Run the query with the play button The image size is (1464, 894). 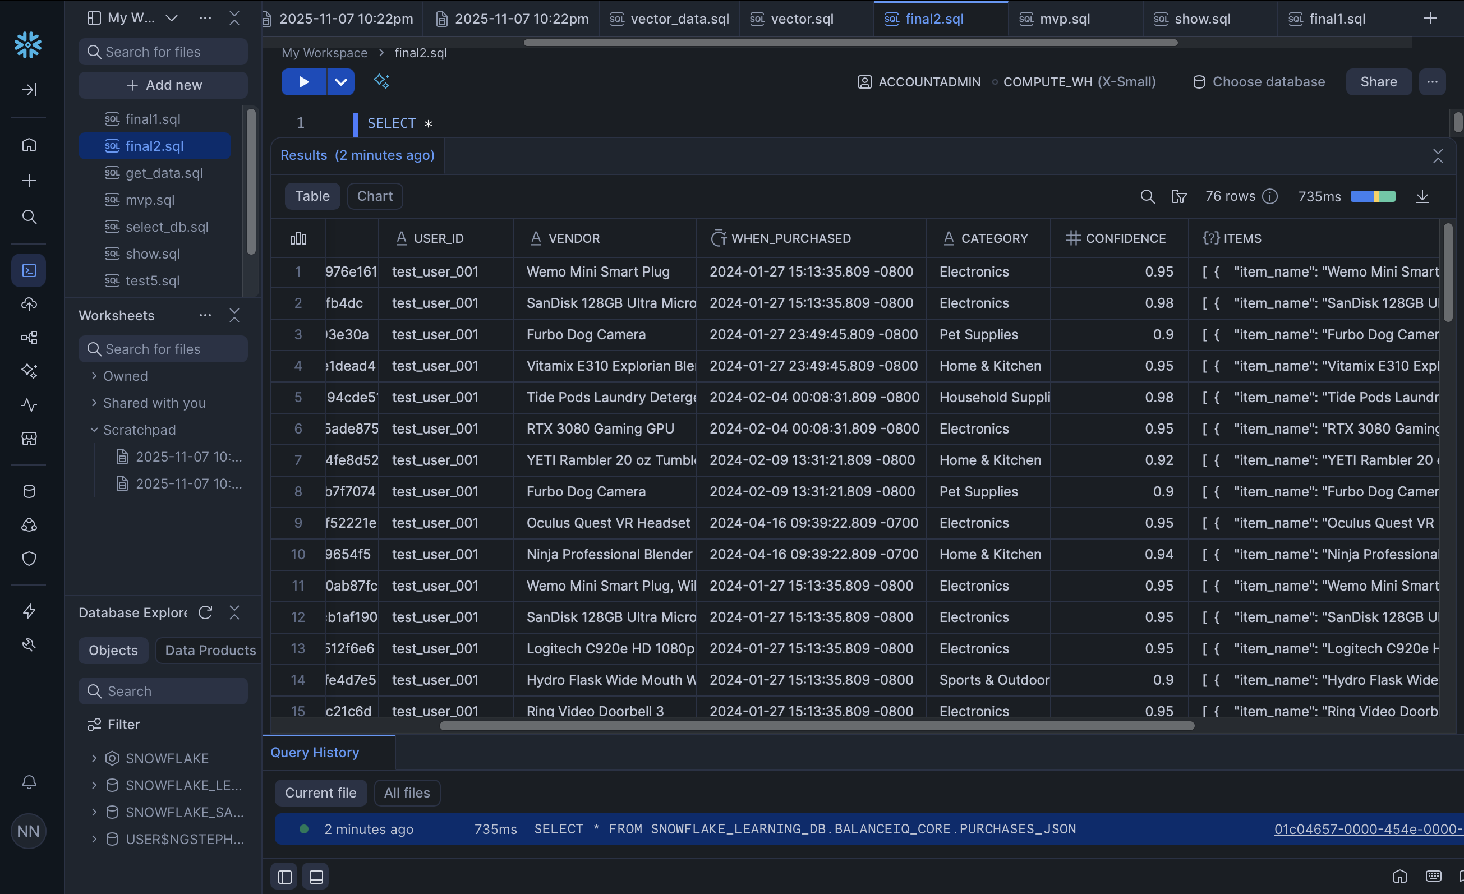303,82
